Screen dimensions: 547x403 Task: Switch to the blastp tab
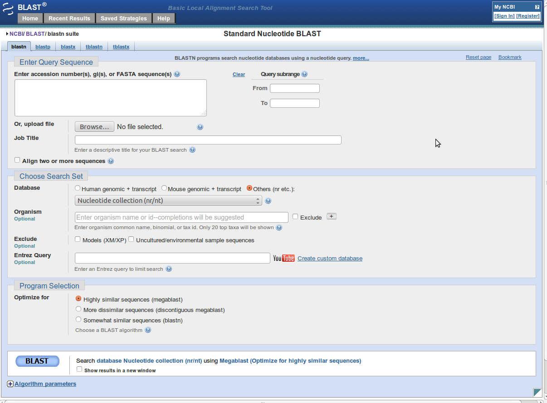click(x=43, y=47)
